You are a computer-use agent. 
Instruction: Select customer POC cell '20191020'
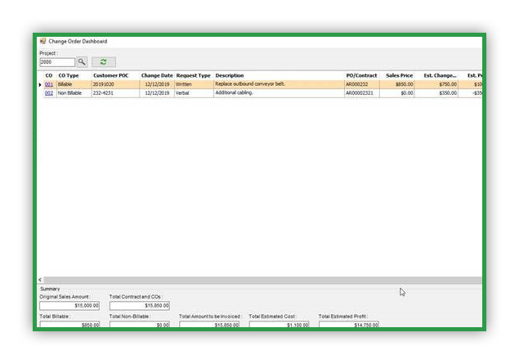point(115,84)
